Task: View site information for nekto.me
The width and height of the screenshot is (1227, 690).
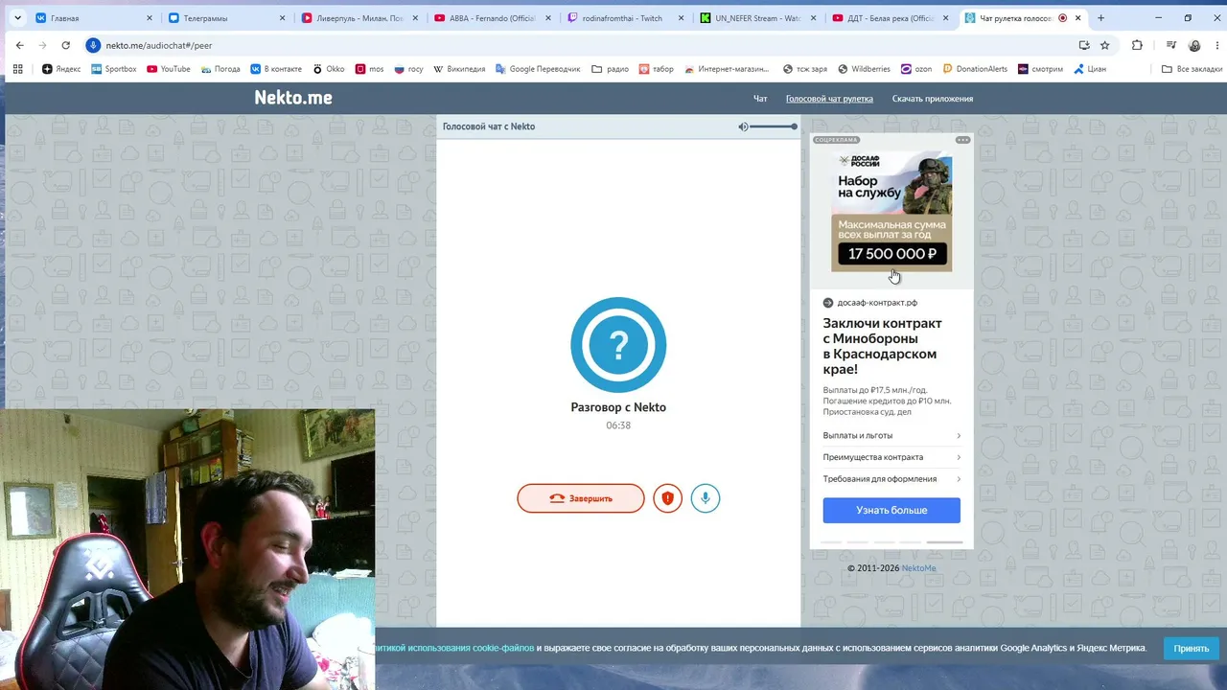Action: 93,45
